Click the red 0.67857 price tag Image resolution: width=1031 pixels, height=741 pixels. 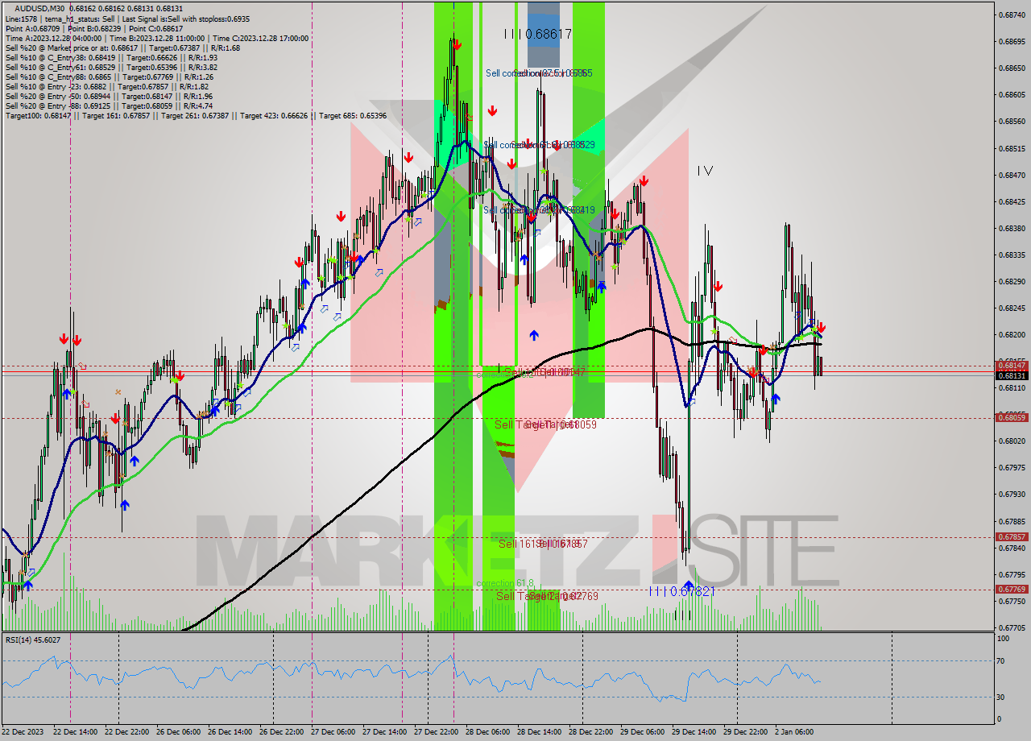point(1012,536)
